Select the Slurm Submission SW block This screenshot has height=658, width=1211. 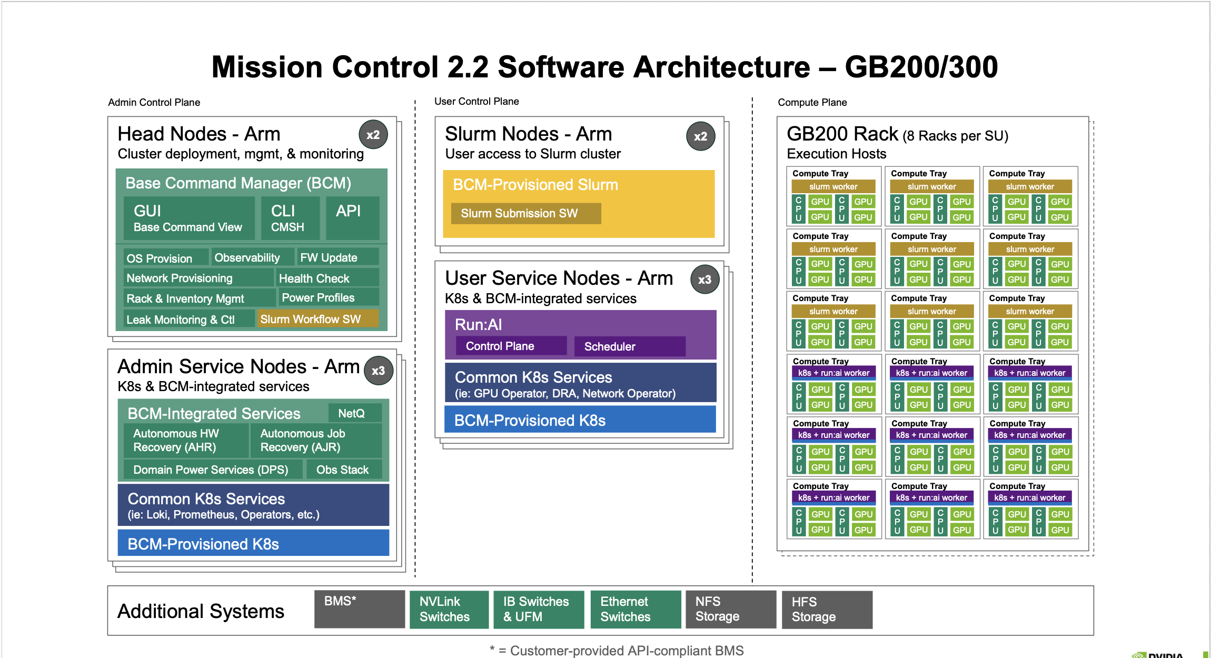(x=525, y=214)
